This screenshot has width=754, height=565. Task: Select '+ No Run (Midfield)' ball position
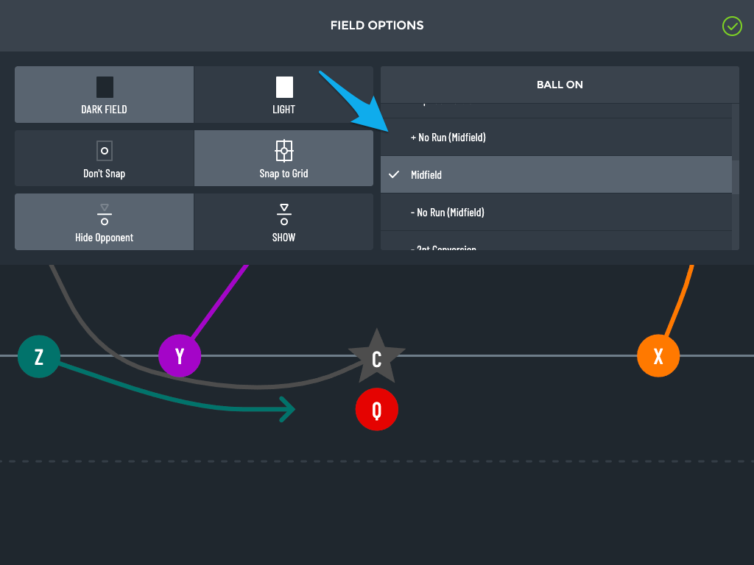(556, 138)
